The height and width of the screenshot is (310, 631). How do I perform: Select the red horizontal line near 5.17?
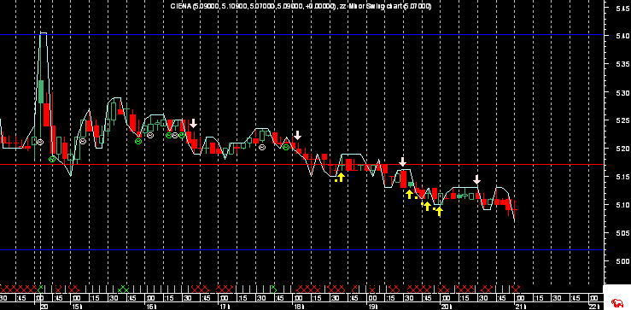pyautogui.click(x=301, y=164)
